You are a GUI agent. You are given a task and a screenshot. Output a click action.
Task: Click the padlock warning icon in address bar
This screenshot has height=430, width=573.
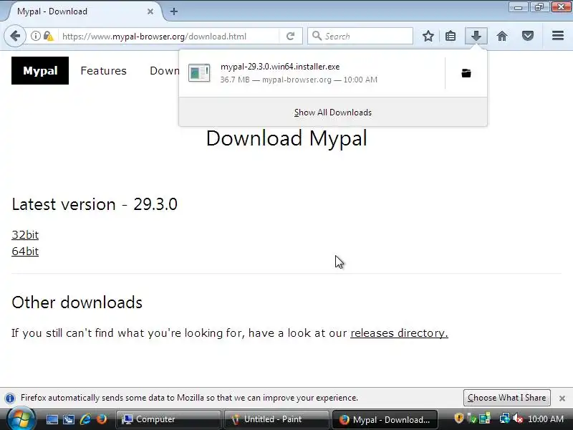click(x=48, y=36)
